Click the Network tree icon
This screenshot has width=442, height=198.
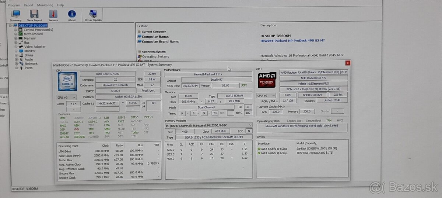tap(21, 63)
